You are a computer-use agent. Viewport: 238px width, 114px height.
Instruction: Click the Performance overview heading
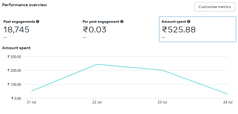tap(25, 5)
